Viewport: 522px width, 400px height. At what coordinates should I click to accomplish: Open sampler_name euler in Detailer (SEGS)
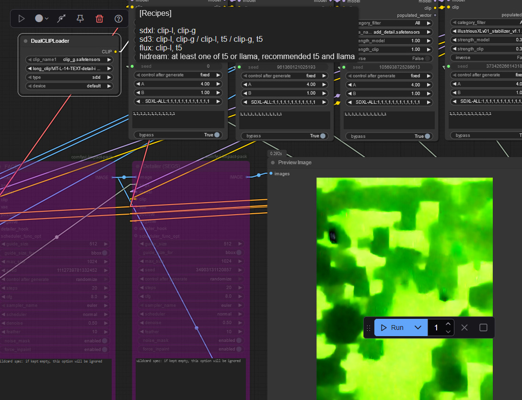coord(190,305)
